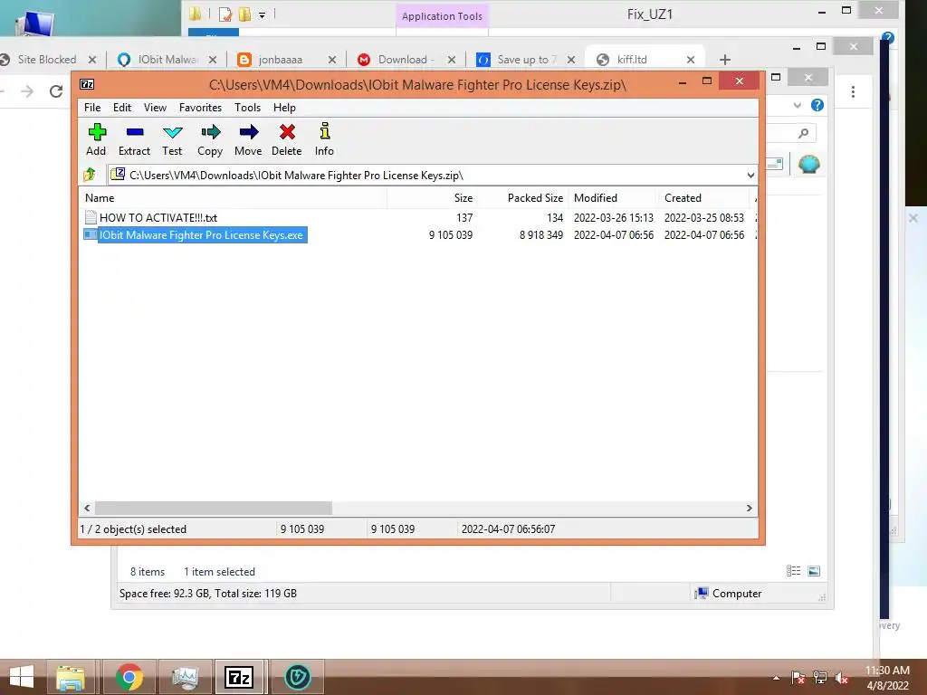Click the muted volume tray icon
927x695 pixels.
coord(841,678)
